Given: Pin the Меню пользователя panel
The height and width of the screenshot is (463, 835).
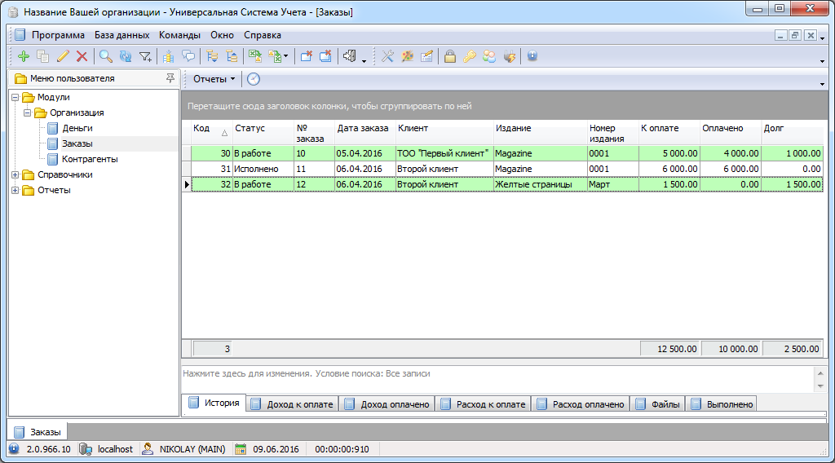Looking at the screenshot, I should pos(170,78).
